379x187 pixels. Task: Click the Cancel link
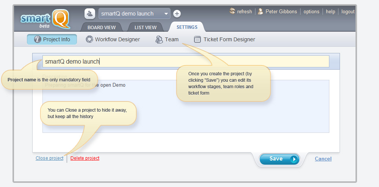point(323,159)
